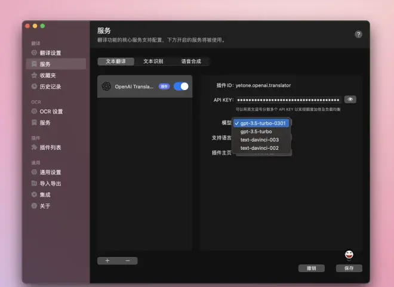Select the OpenAI Translator service row
Image resolution: width=394 pixels, height=287 pixels.
(x=144, y=87)
